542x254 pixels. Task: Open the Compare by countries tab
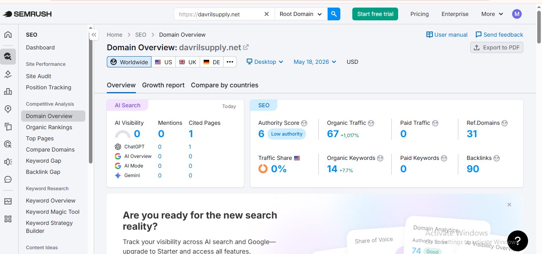(x=224, y=85)
